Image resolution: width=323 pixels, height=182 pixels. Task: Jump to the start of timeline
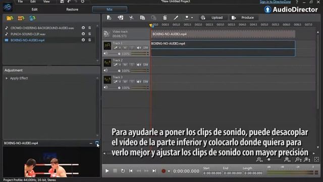click(131, 171)
